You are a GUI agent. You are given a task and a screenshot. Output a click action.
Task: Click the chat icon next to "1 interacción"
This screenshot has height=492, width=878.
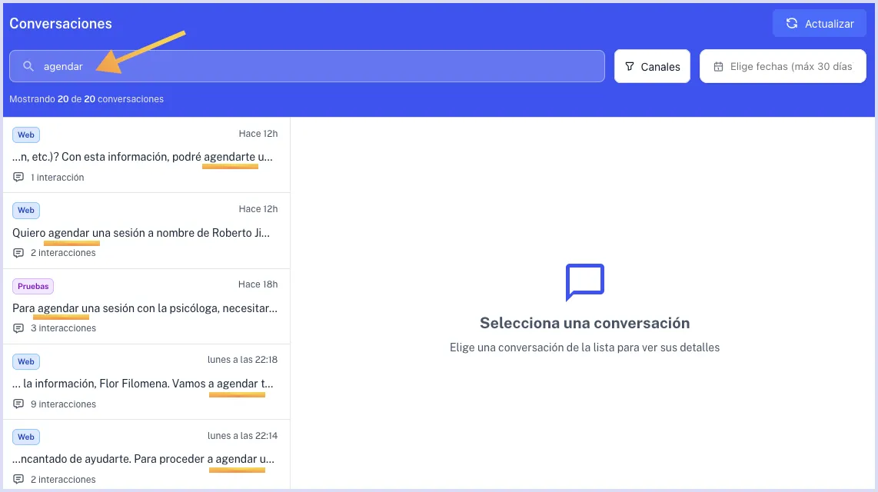pos(17,177)
